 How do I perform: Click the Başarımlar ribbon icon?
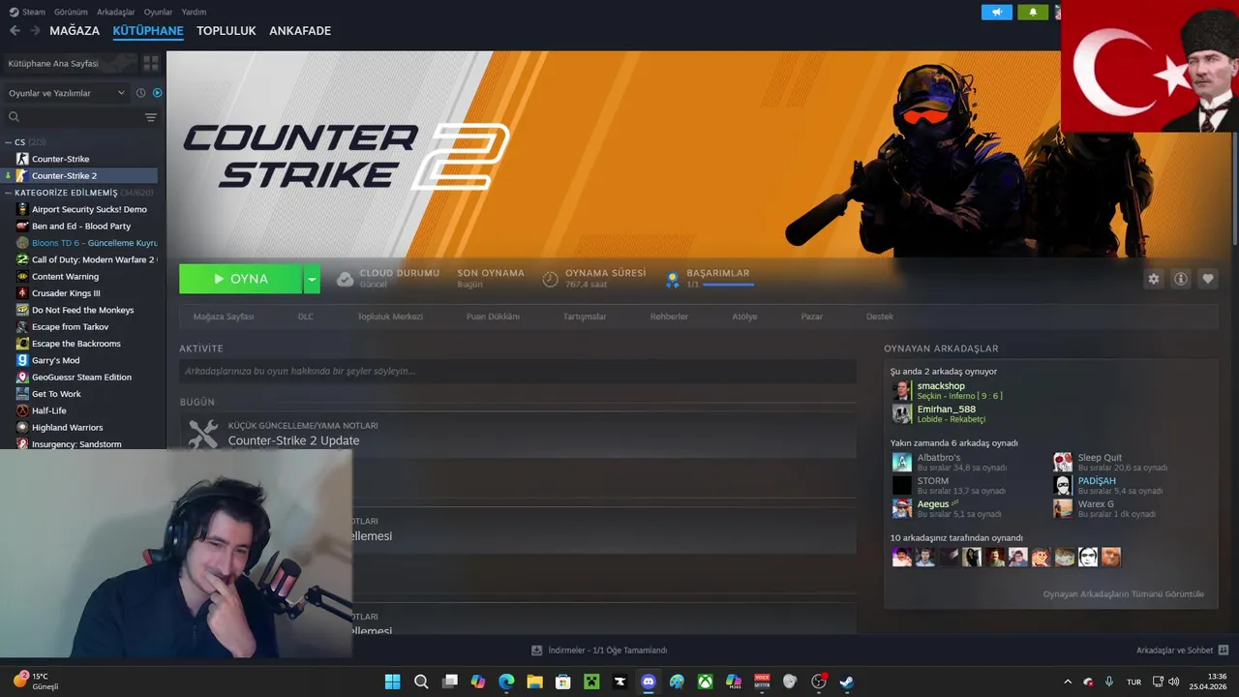click(673, 279)
